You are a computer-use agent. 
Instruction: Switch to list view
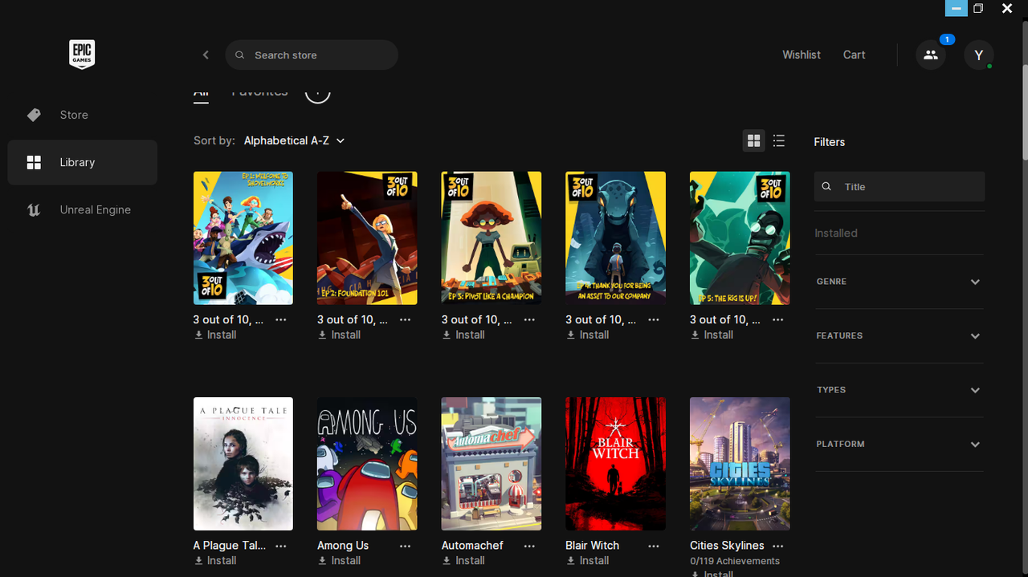779,140
